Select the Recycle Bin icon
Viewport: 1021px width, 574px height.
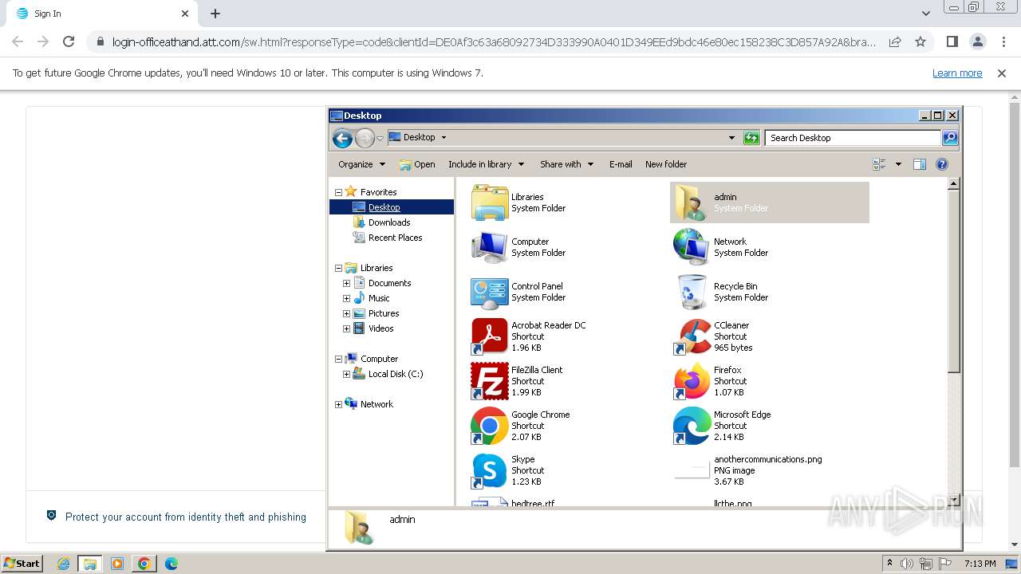[x=692, y=292]
